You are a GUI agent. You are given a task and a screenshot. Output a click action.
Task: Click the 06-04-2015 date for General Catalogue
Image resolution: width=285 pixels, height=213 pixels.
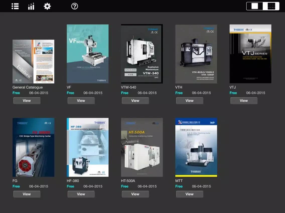tap(39, 93)
